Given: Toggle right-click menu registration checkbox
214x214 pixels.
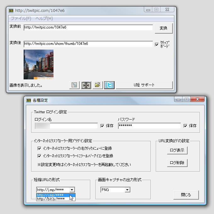Looking at the screenshot, I should pyautogui.click(x=39, y=148).
